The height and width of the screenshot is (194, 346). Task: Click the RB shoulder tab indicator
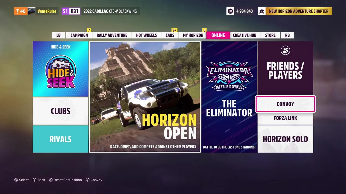point(287,35)
